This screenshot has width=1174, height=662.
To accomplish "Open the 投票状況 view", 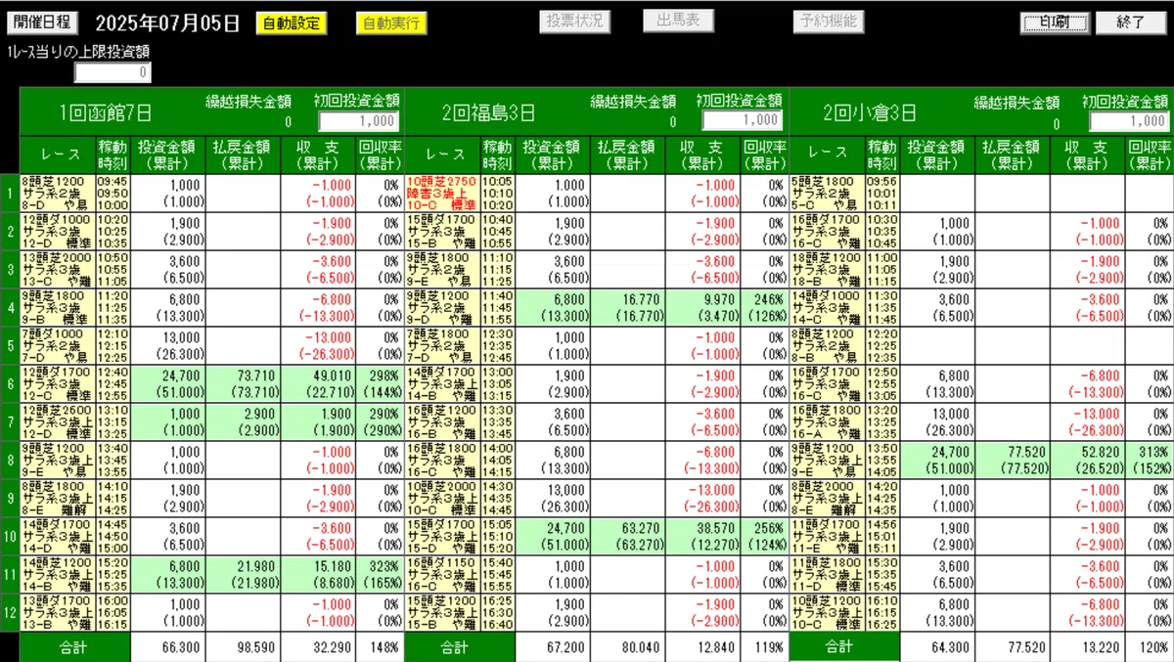I will point(574,22).
